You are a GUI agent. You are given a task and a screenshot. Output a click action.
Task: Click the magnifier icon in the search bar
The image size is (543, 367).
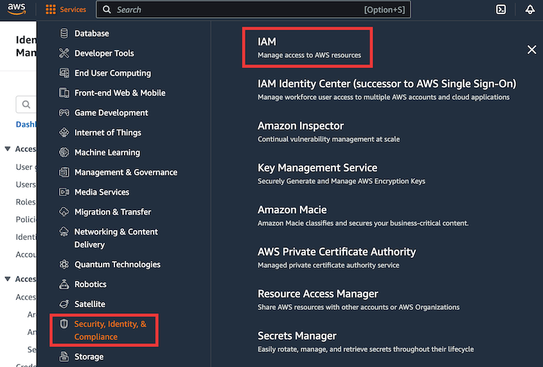107,10
